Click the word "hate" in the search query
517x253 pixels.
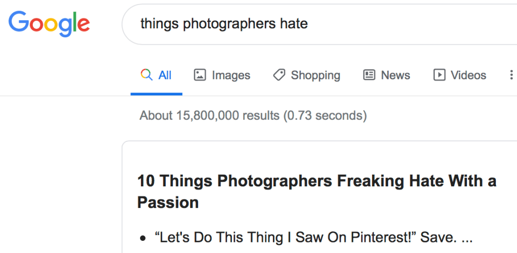294,23
